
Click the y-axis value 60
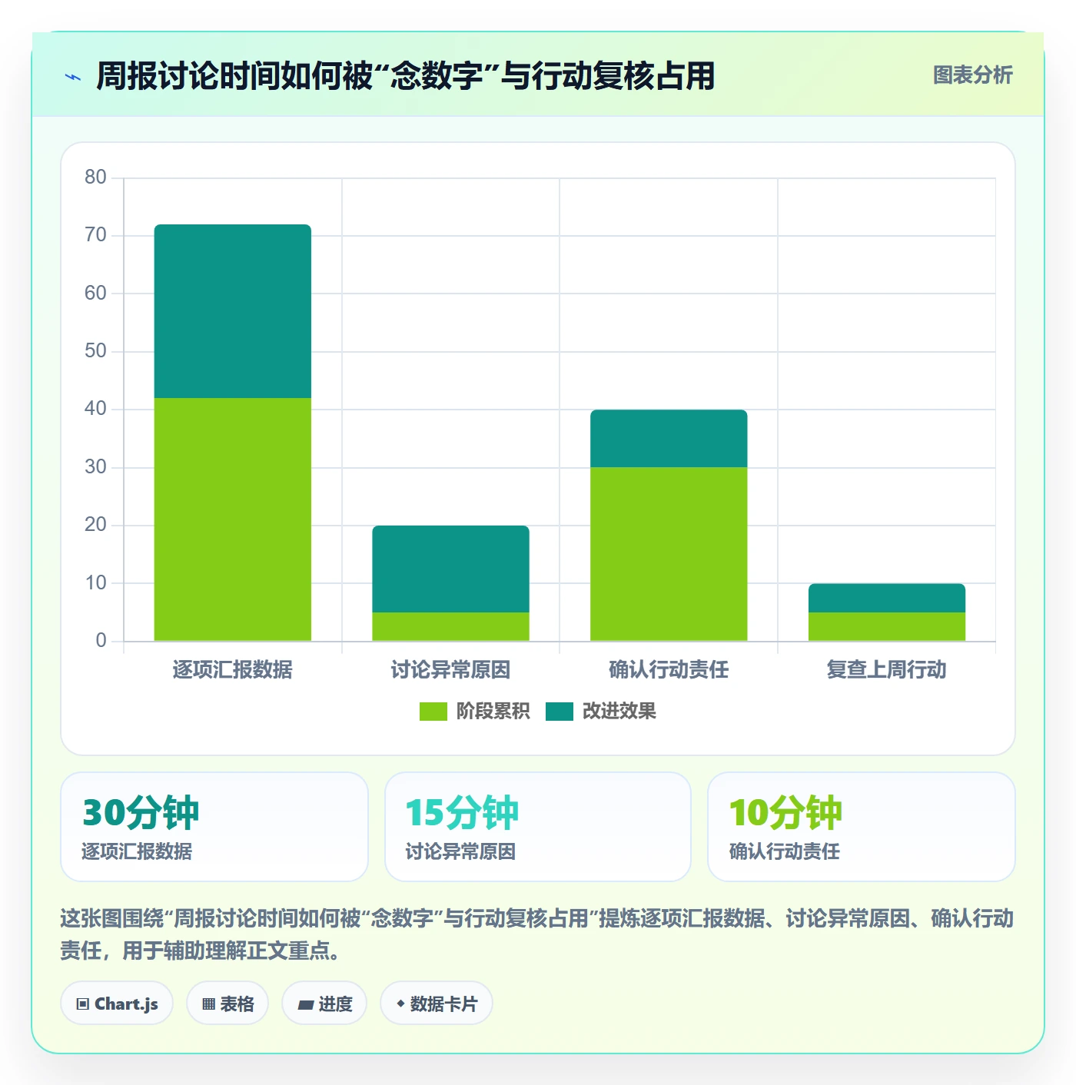(x=95, y=294)
